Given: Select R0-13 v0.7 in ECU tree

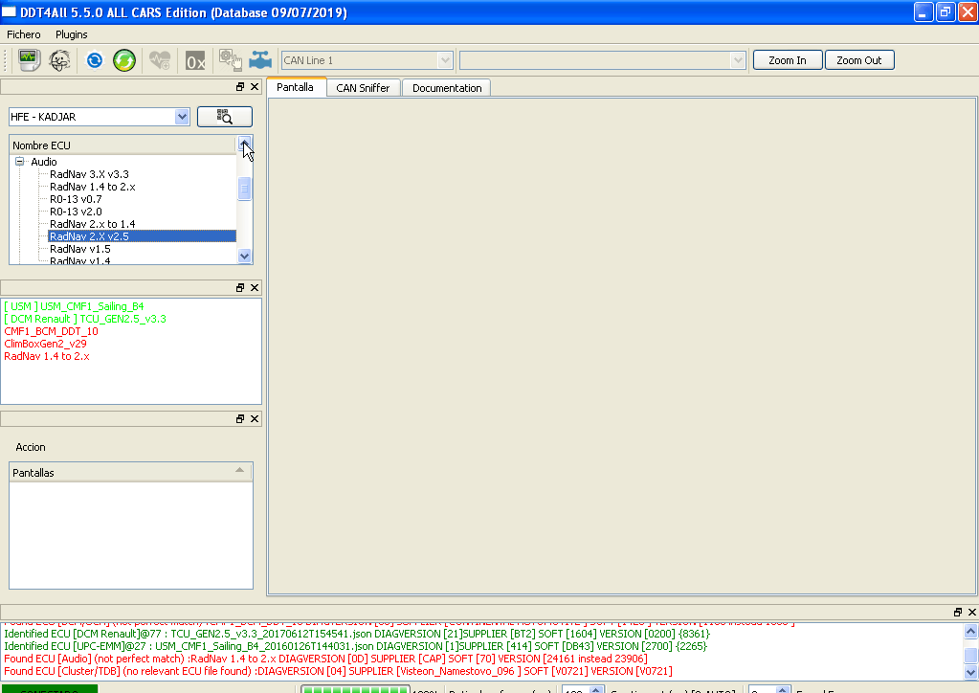Looking at the screenshot, I should 76,199.
